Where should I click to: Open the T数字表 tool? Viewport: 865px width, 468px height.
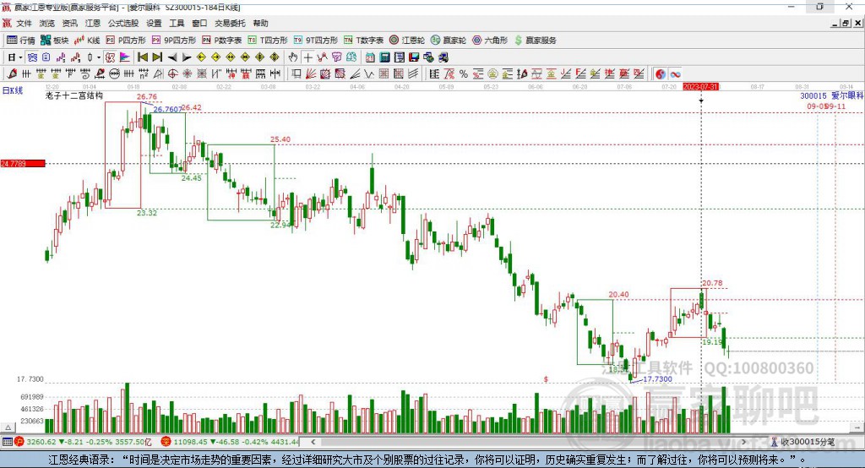tap(363, 41)
